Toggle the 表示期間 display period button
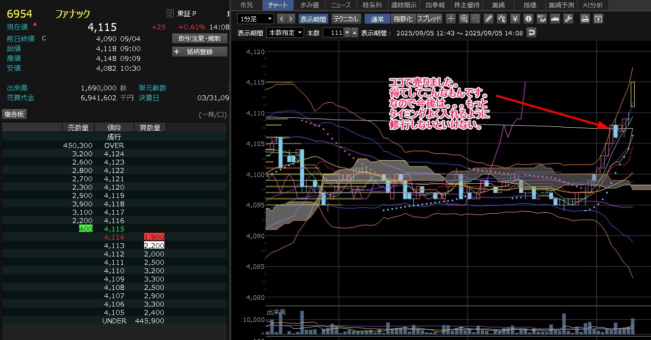This screenshot has width=651, height=340. [x=313, y=19]
